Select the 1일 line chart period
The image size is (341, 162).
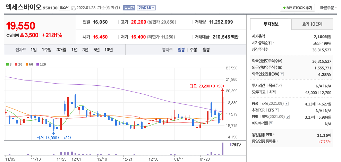tap(34, 50)
